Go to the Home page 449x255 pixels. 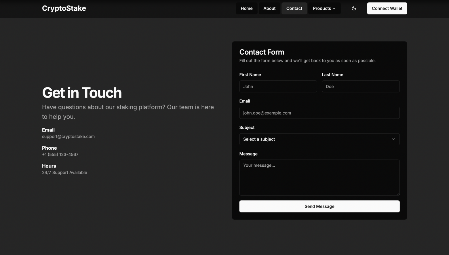coord(246,8)
